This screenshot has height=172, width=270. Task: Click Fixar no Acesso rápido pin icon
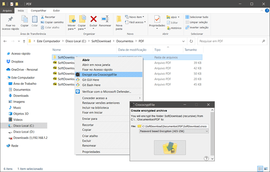click(x=10, y=20)
